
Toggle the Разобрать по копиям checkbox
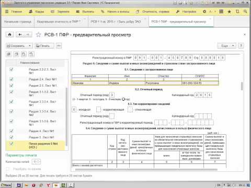click(x=8, y=169)
